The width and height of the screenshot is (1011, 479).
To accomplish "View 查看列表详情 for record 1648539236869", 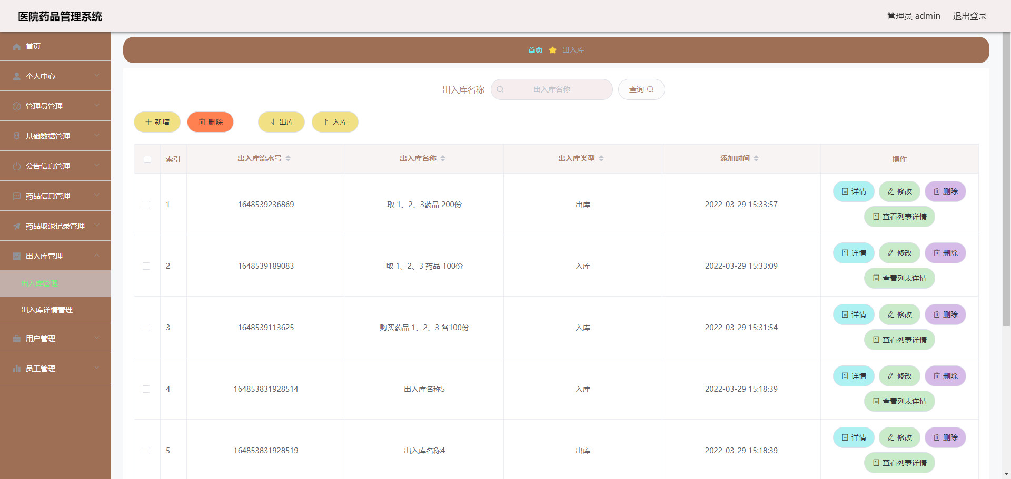I will click(899, 217).
